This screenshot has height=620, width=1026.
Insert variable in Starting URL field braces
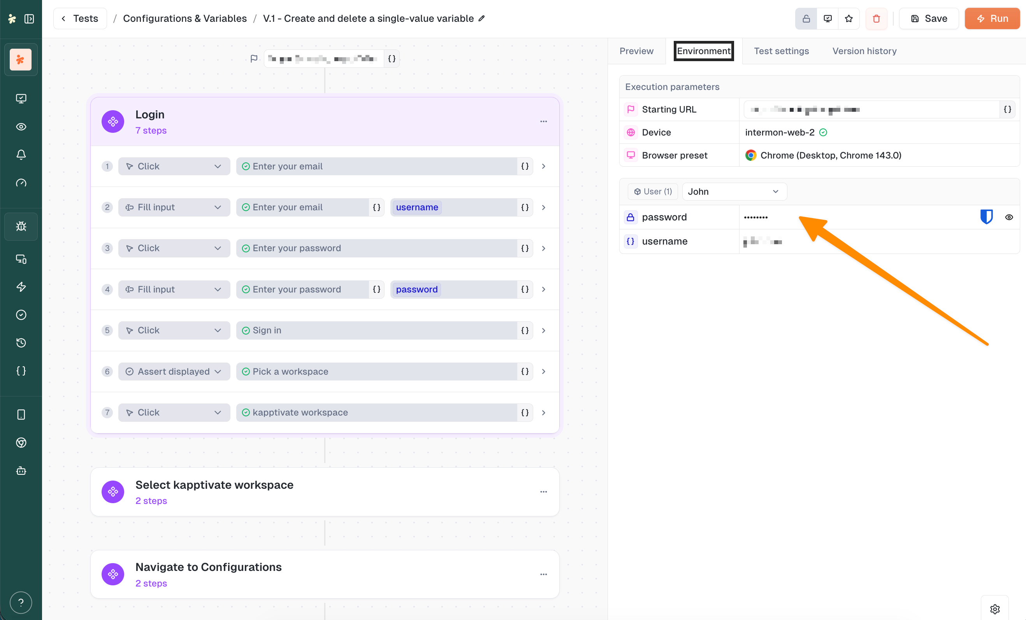1007,109
